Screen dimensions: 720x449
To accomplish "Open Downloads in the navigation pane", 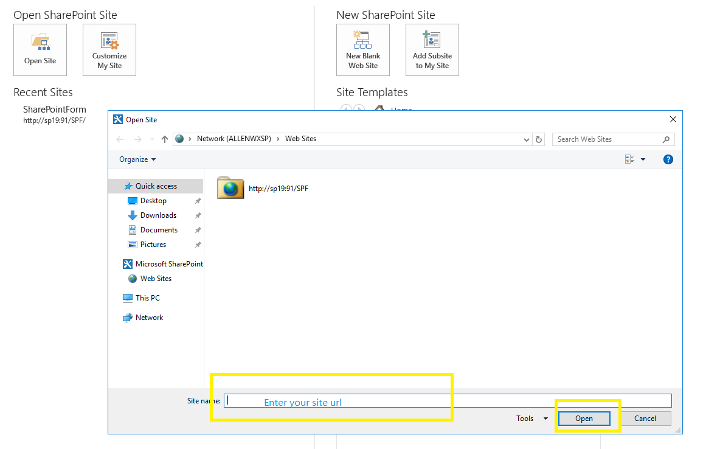I will pos(158,215).
